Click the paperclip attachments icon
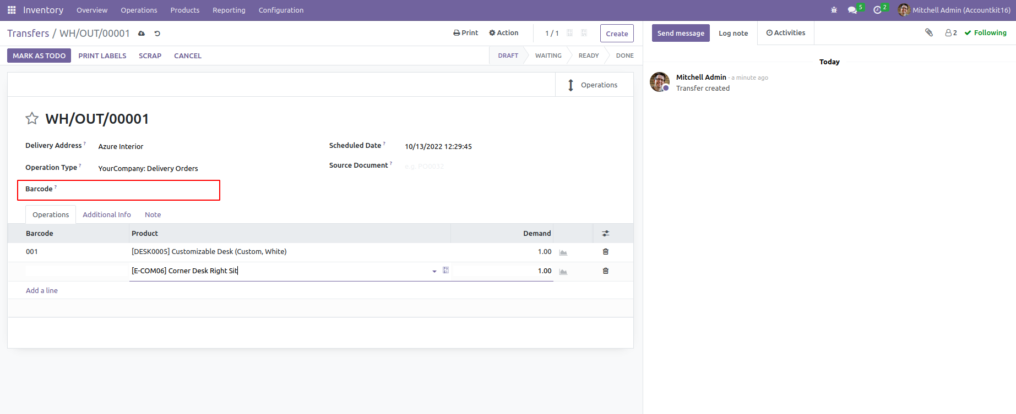Screen dimensions: 1016x414 (929, 32)
